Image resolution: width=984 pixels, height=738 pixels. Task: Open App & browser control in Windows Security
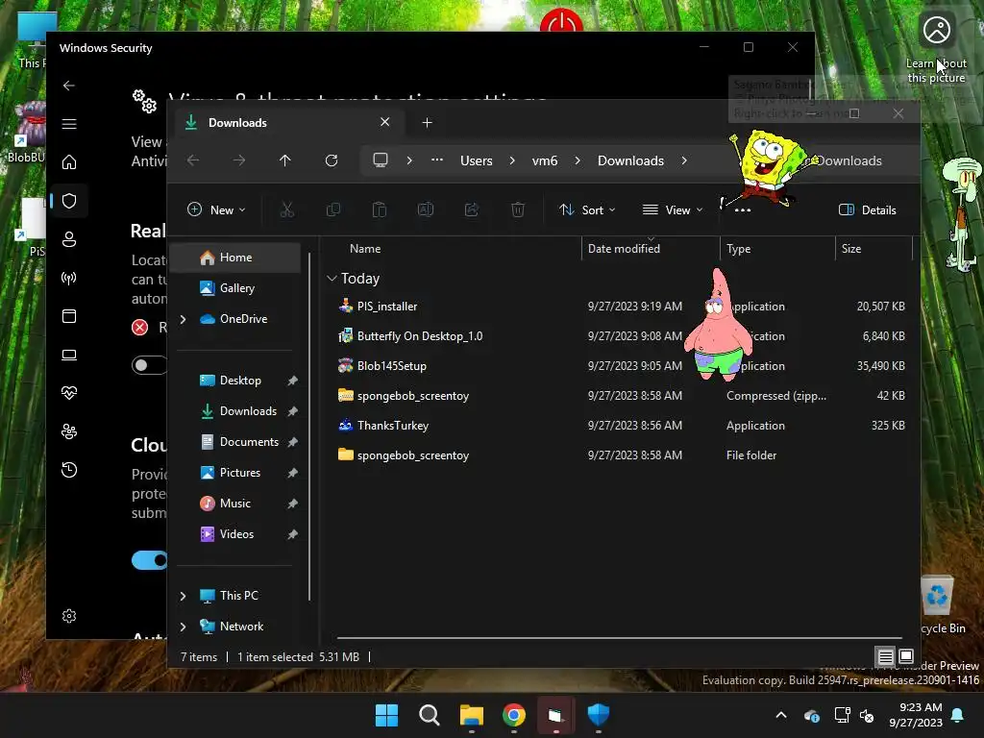tap(69, 316)
